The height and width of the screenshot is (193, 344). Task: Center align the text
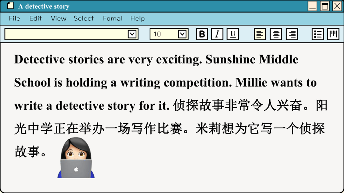point(276,34)
